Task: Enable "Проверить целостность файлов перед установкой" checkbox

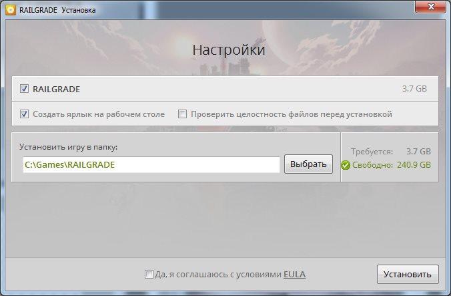Action: (182, 114)
